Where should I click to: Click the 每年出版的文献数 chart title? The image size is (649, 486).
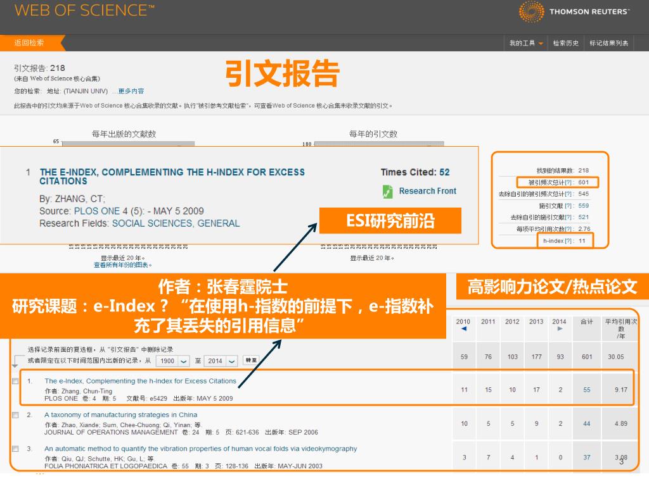click(124, 134)
